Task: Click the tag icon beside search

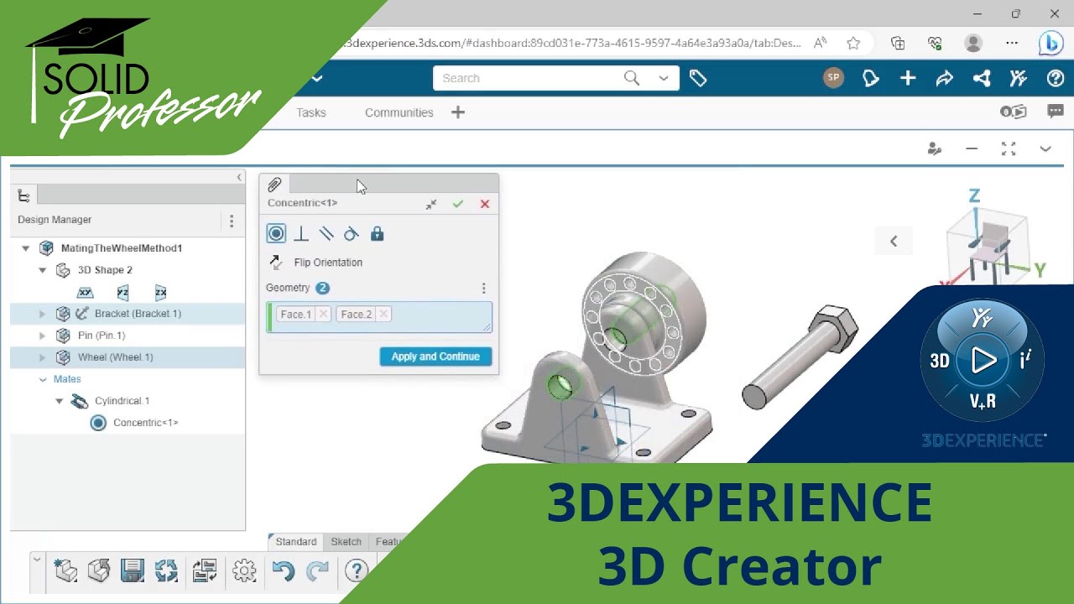Action: tap(698, 78)
